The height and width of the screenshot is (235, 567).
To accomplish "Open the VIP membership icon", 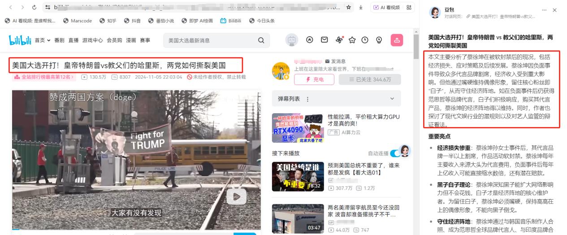I will tap(310, 40).
